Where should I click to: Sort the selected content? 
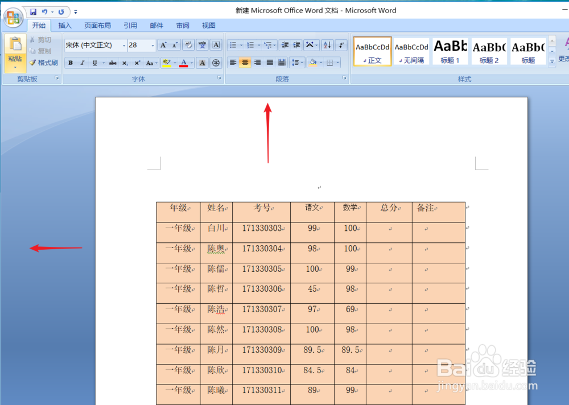click(327, 45)
